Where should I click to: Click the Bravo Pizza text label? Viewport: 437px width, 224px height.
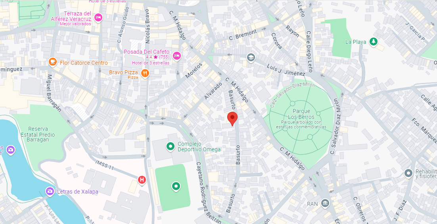pos(123,72)
